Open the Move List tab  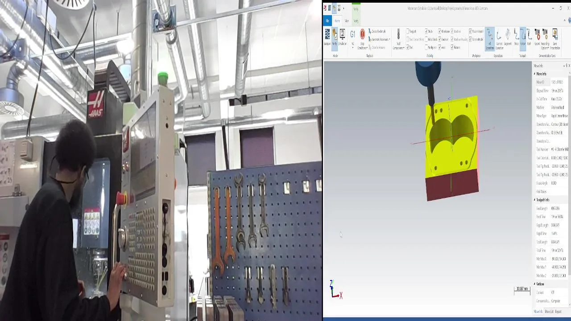click(549, 312)
